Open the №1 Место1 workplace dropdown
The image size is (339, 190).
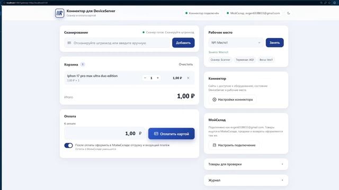(x=236, y=43)
